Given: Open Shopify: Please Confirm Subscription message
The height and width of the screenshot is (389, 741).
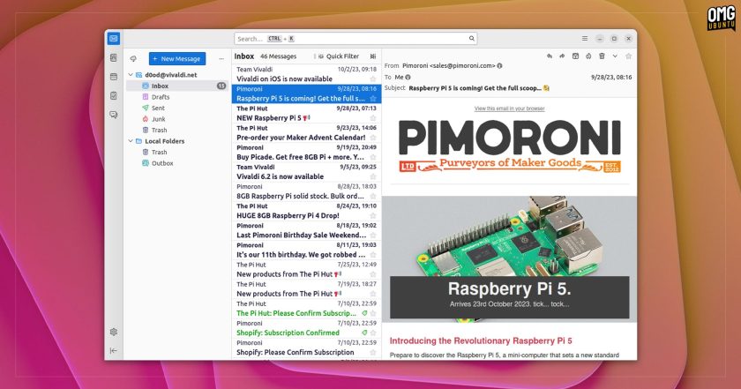Looking at the screenshot, I should [306, 348].
